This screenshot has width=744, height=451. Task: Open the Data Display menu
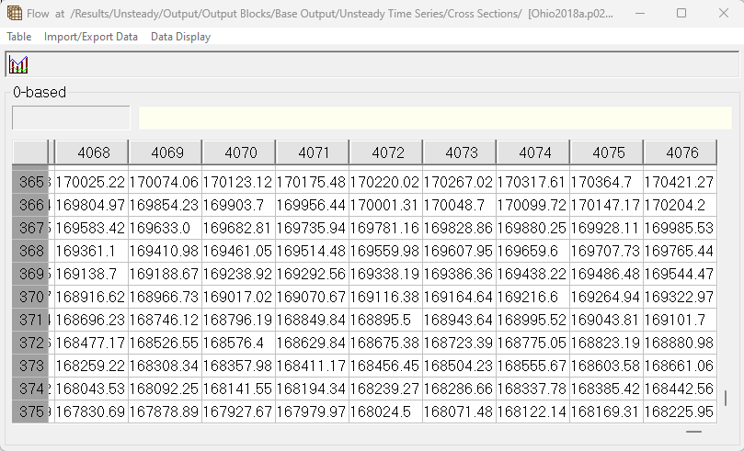[x=181, y=37]
